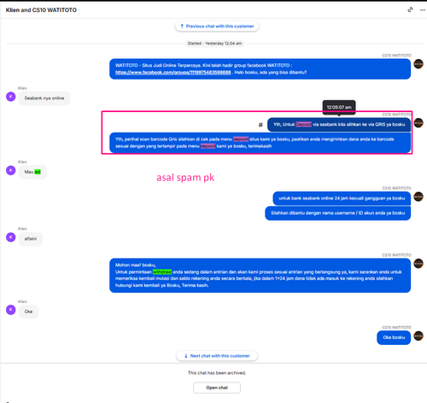The image size is (427, 403).
Task: Click the 'Started - Yesterday 12:04 am' label
Action: [214, 44]
